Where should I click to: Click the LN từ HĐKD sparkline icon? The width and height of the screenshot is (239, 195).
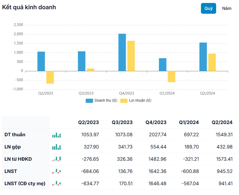click(56, 159)
